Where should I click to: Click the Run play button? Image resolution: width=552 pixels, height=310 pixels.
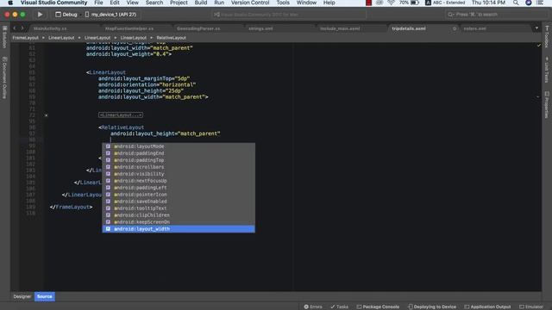(40, 15)
